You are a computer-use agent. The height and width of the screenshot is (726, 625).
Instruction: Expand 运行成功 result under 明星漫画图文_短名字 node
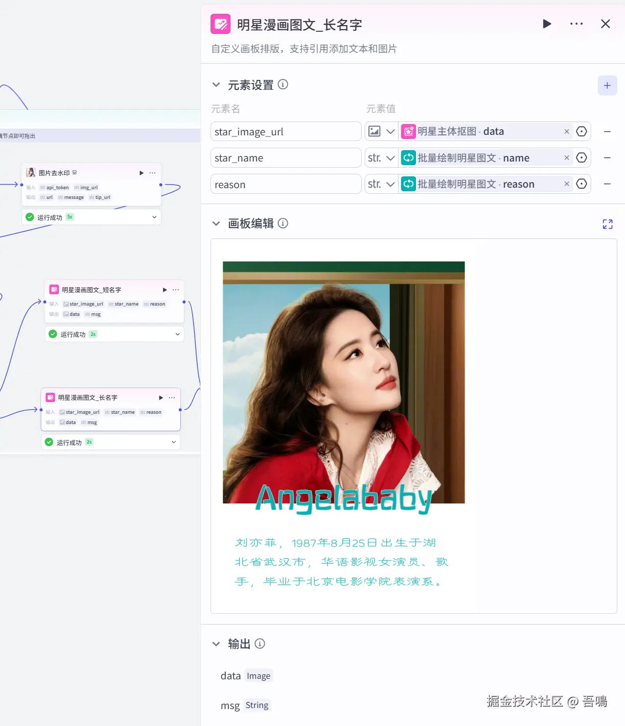point(178,334)
